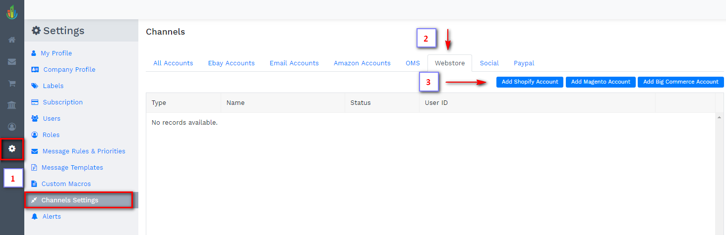This screenshot has height=235, width=726.
Task: Click the home icon in left sidebar
Action: point(12,40)
